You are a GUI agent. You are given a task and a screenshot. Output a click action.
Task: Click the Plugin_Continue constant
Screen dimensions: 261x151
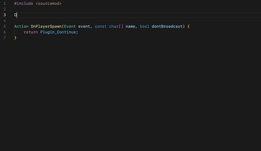(x=58, y=32)
